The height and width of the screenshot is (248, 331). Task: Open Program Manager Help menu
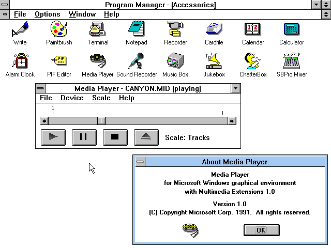(112, 14)
